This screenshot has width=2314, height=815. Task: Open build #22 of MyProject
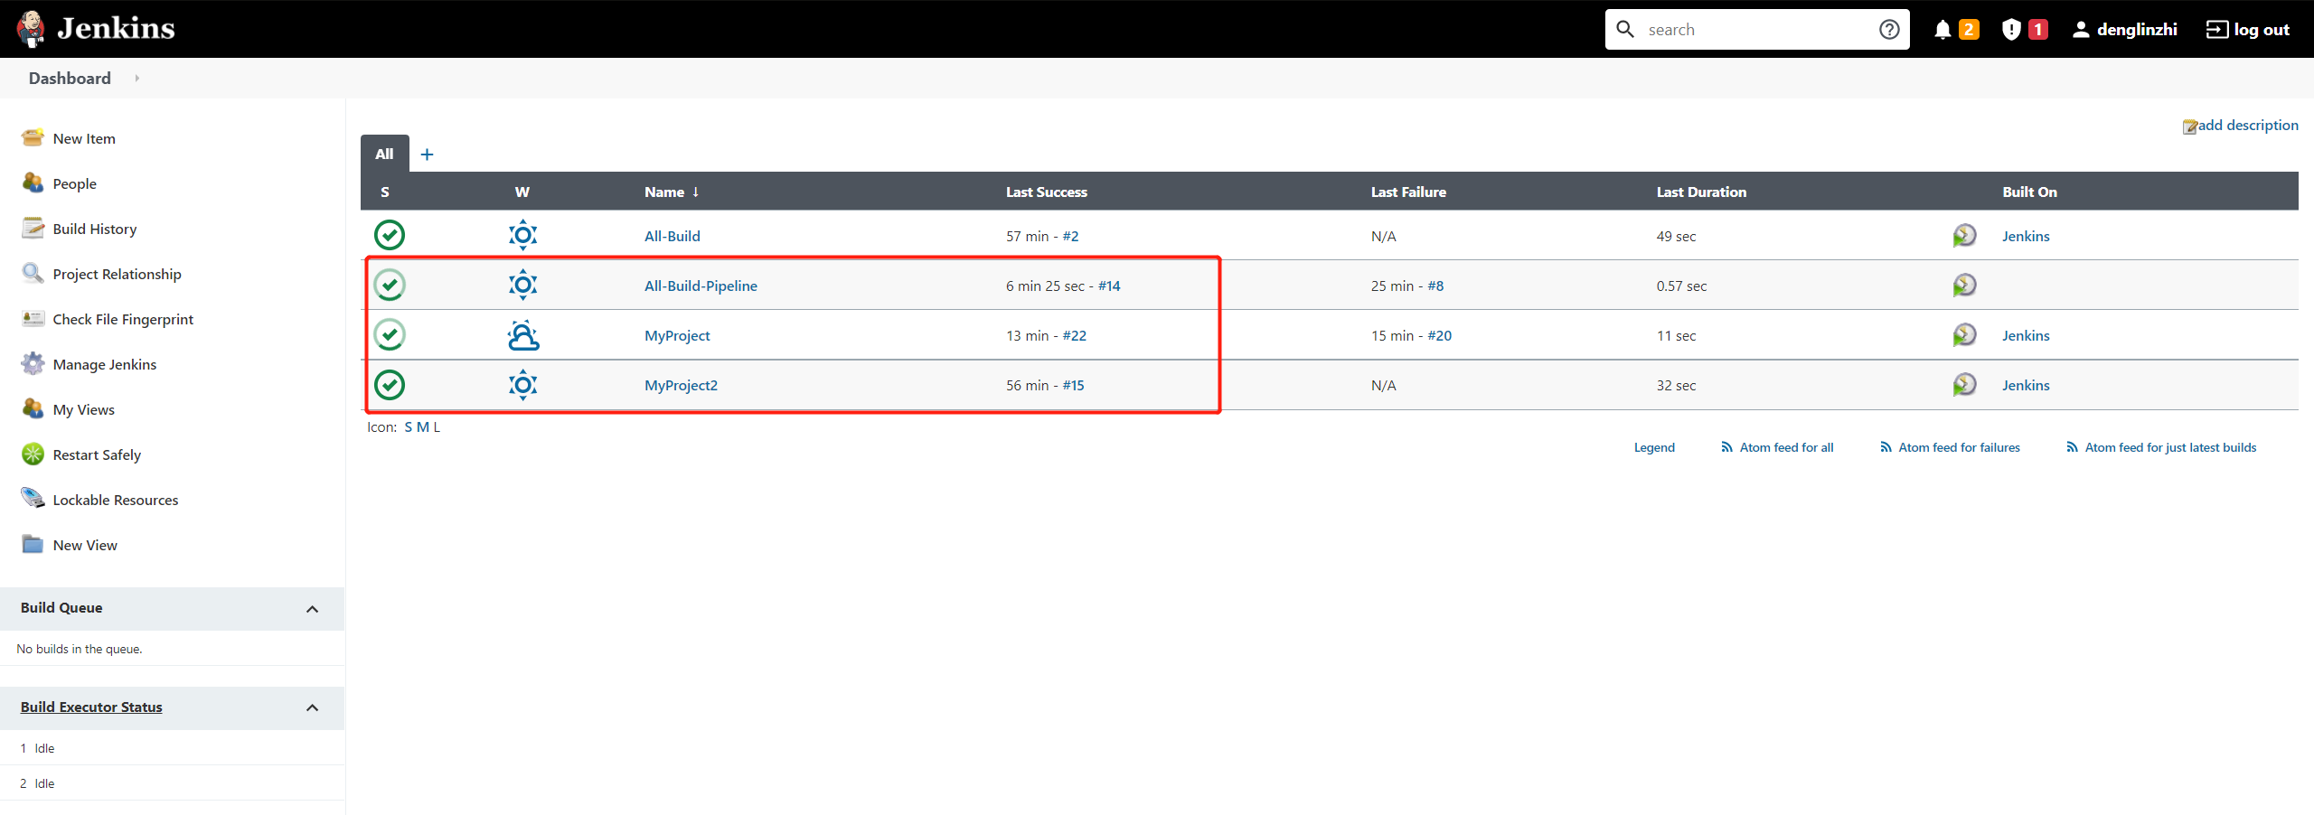1075,335
